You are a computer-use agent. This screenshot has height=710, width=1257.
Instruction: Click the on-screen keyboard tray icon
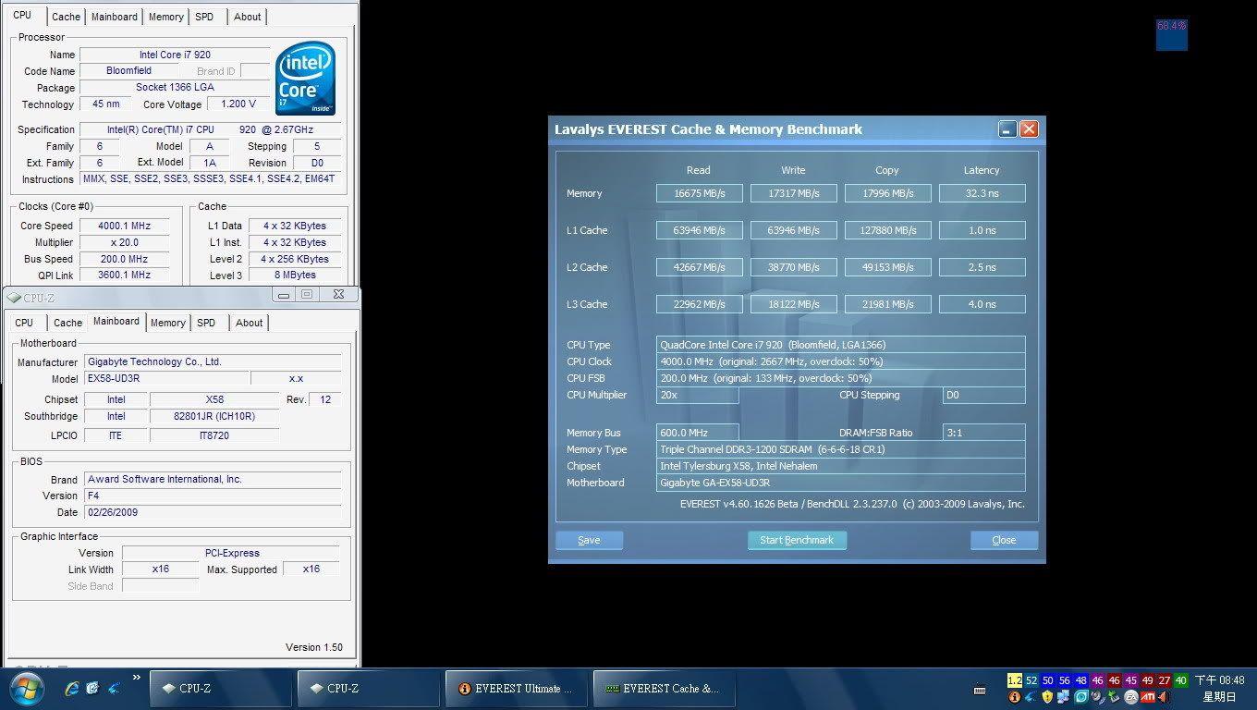pyautogui.click(x=980, y=690)
